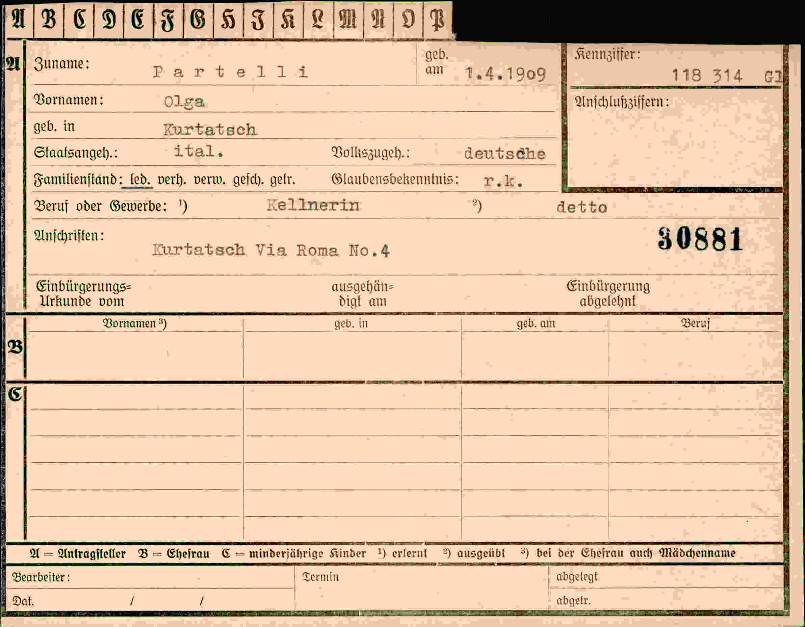This screenshot has height=627, width=805.
Task: Click the 'Bearbeiter:' field label
Action: [41, 577]
